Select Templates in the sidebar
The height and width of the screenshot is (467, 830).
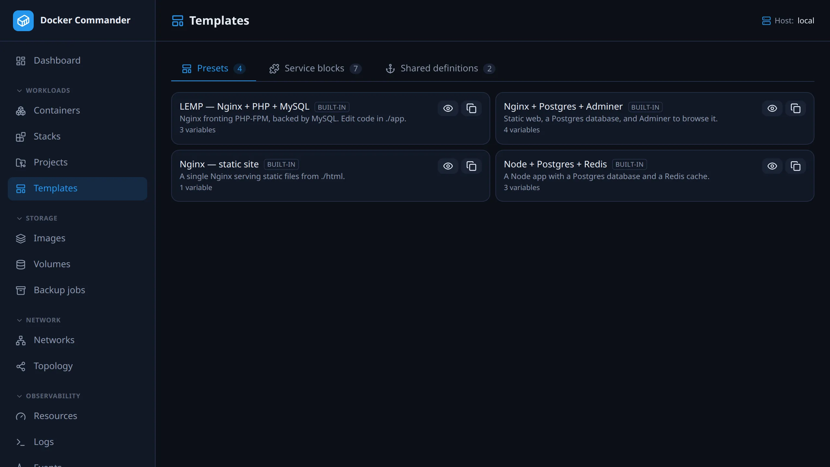pyautogui.click(x=77, y=188)
